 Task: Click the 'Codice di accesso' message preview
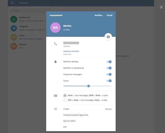coord(32,30)
